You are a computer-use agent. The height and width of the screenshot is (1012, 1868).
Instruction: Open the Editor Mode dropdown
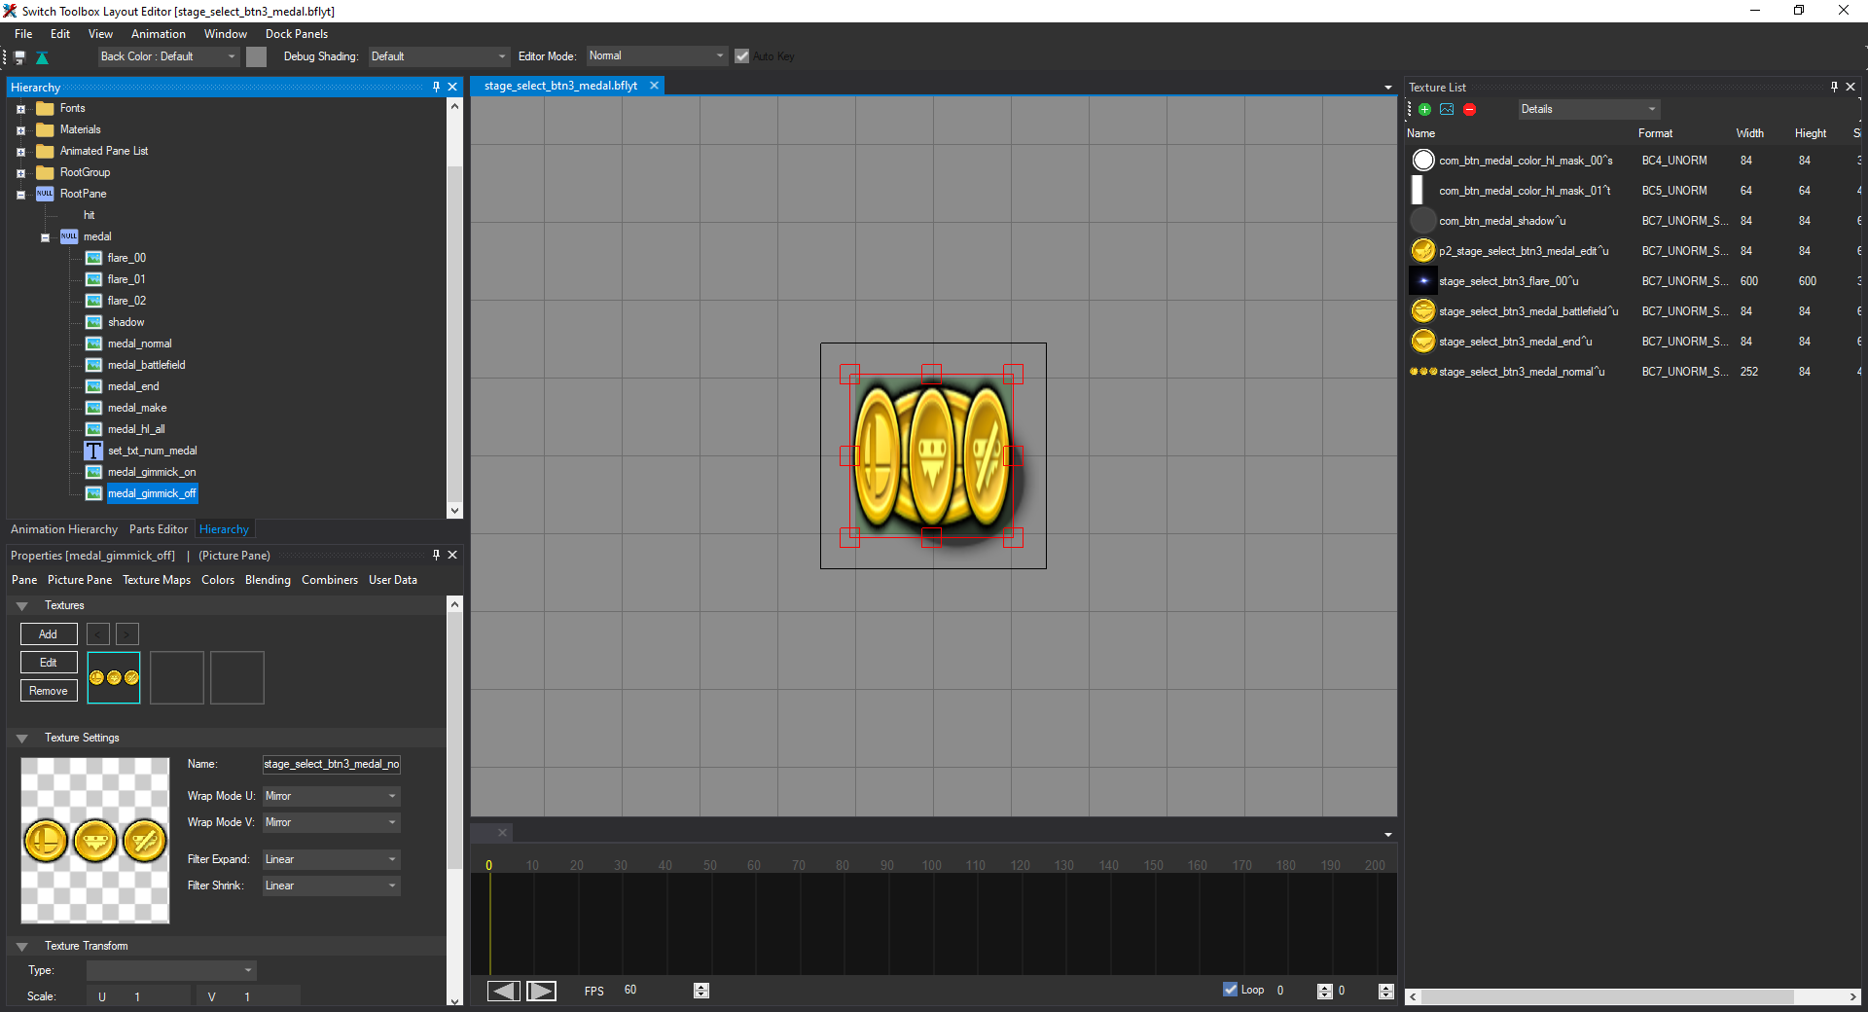tap(657, 56)
